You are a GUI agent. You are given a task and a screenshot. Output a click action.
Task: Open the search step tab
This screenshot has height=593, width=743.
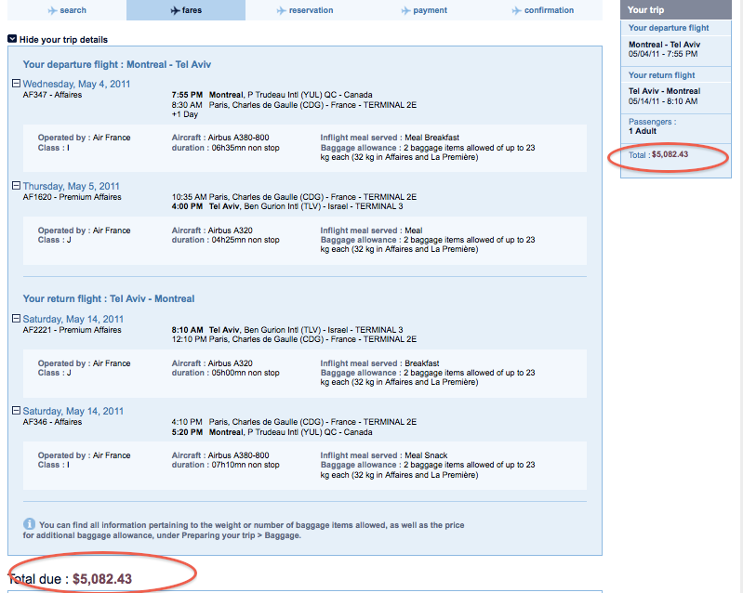pyautogui.click(x=73, y=10)
